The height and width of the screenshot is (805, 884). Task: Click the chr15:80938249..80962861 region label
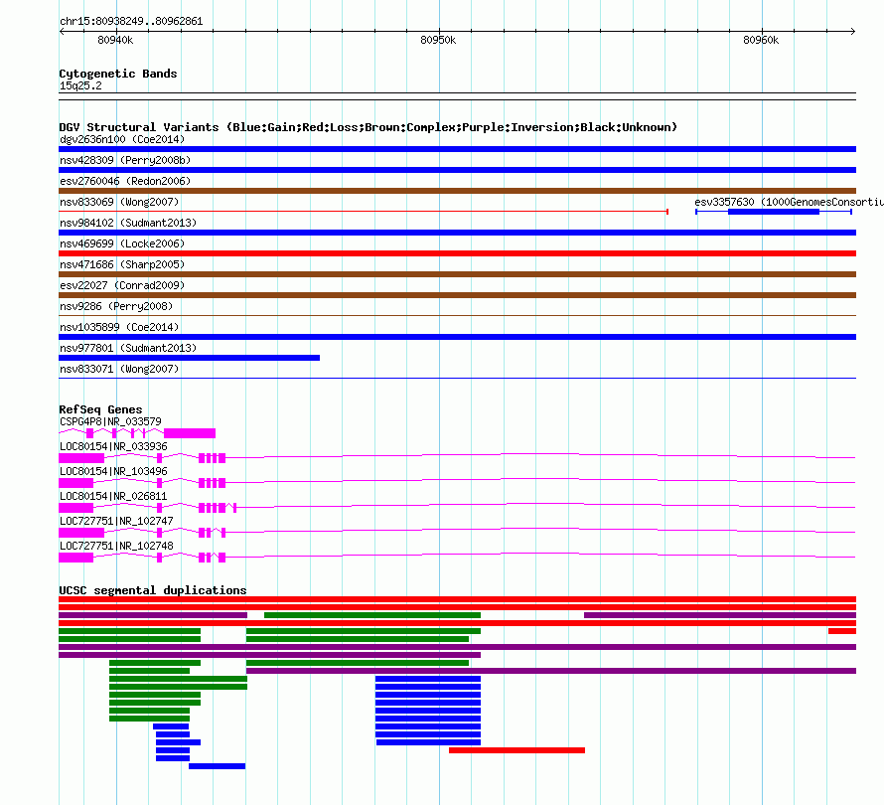point(131,21)
